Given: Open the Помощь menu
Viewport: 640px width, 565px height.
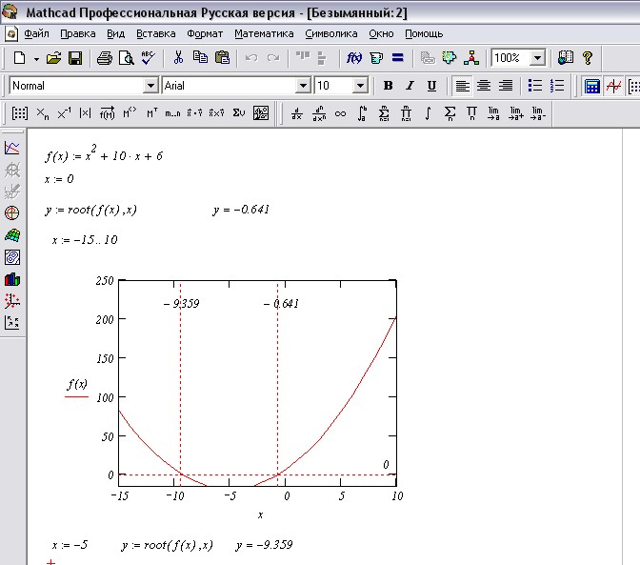Looking at the screenshot, I should [x=424, y=33].
